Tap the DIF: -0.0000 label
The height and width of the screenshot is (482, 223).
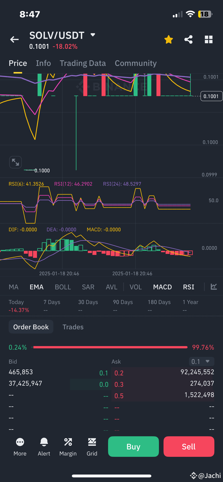(x=23, y=230)
